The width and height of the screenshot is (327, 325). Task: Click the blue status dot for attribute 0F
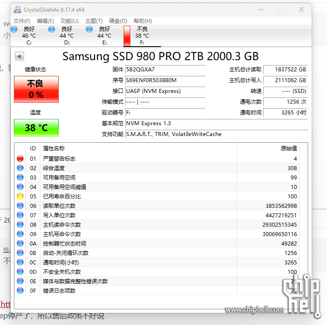click(x=20, y=290)
